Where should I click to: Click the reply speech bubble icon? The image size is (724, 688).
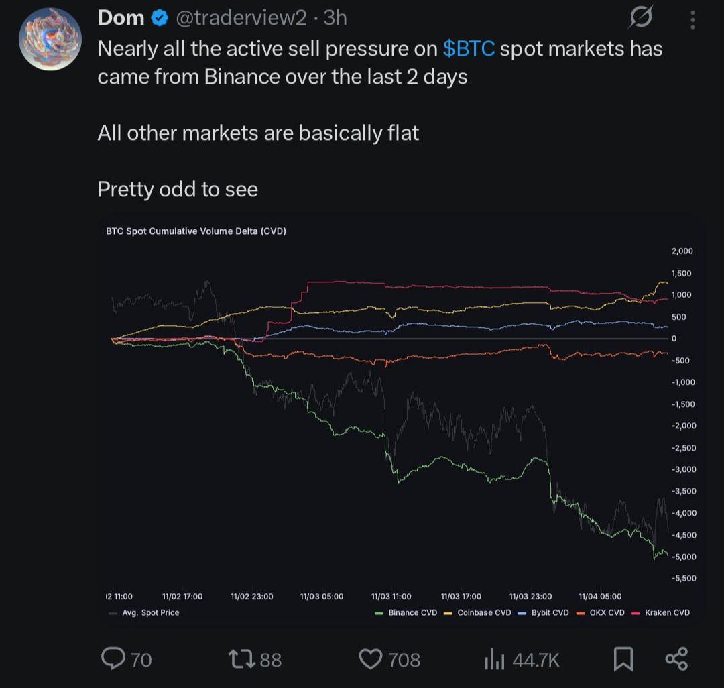coord(113,659)
